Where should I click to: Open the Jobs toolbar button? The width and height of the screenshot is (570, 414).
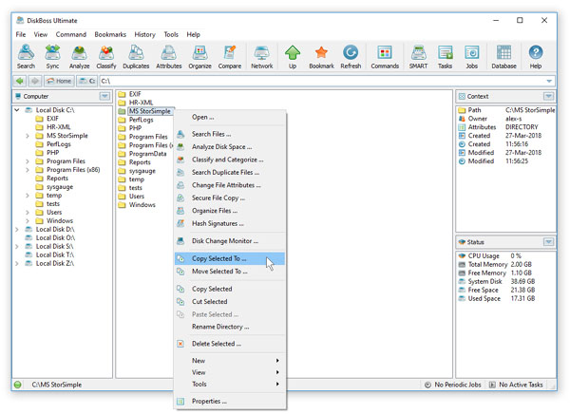pyautogui.click(x=472, y=57)
